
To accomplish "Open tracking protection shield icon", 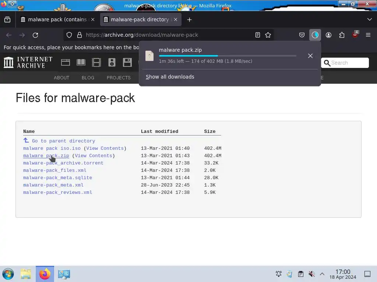I will pos(69,35).
